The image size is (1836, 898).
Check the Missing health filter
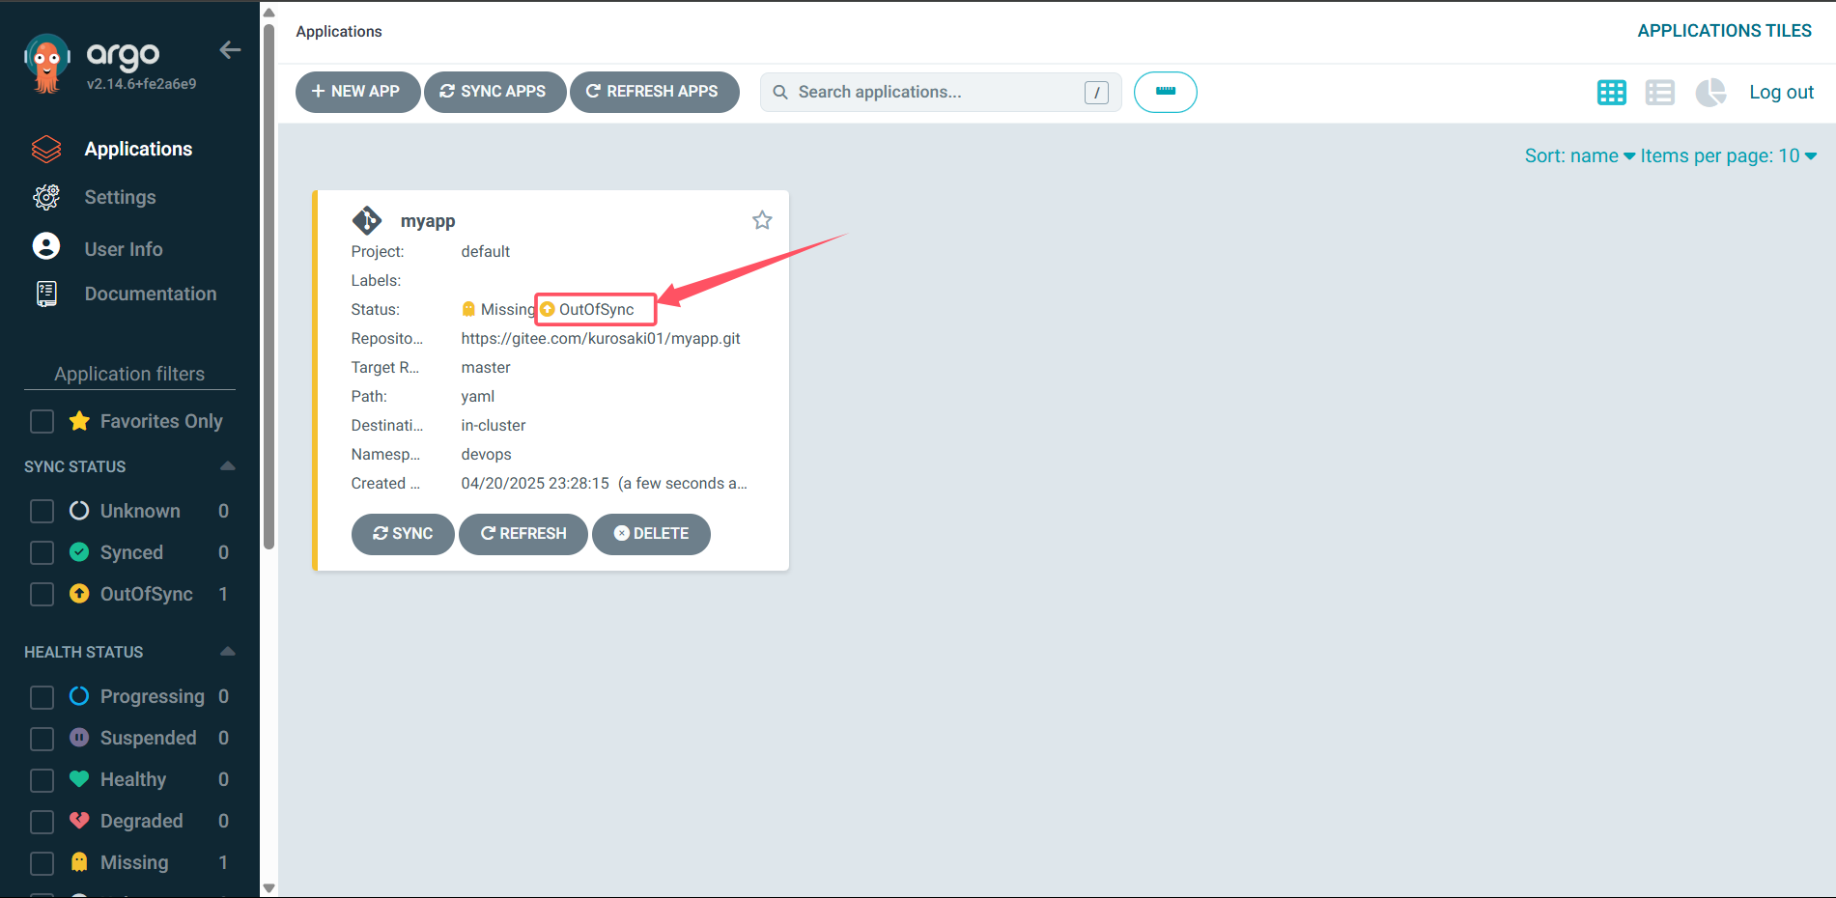(x=42, y=863)
